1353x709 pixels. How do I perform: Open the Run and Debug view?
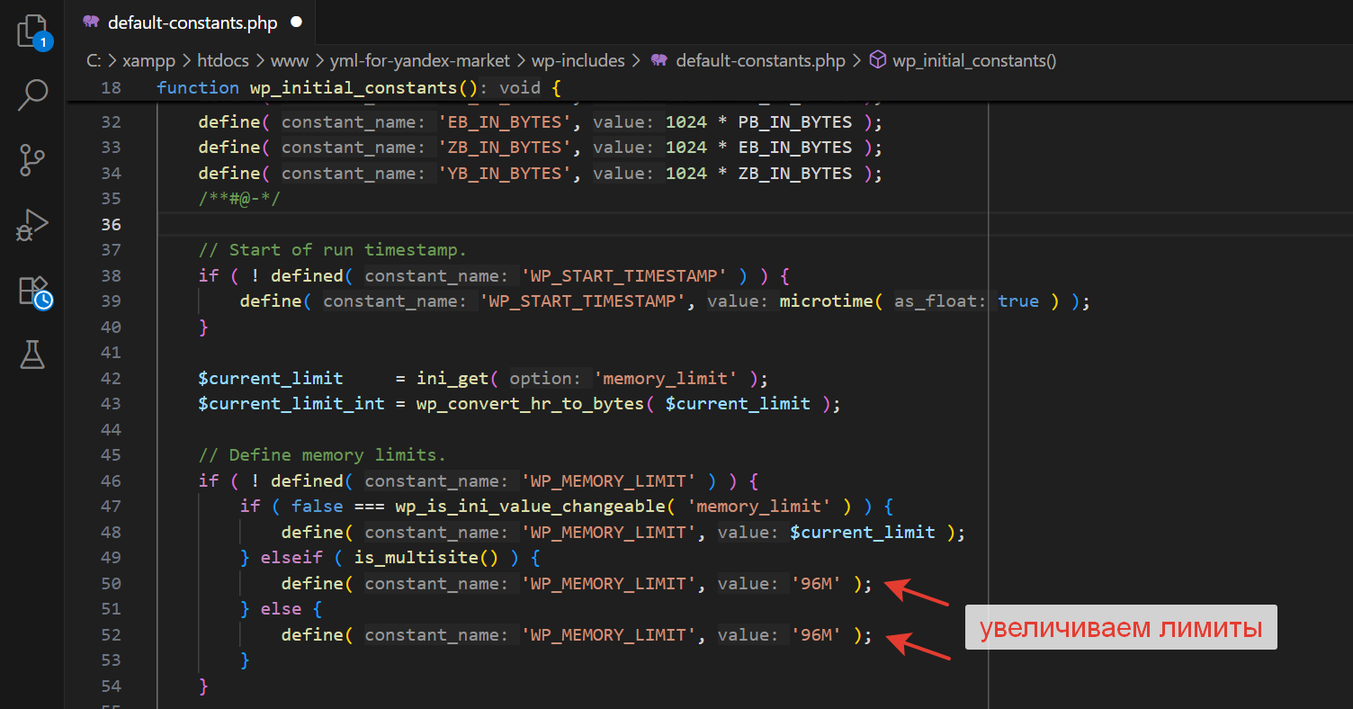[32, 225]
